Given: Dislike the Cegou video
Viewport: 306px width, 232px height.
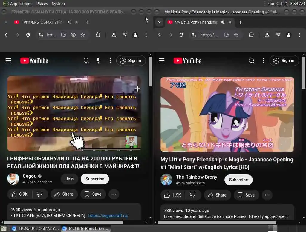Looking at the screenshot, I should 40,194.
